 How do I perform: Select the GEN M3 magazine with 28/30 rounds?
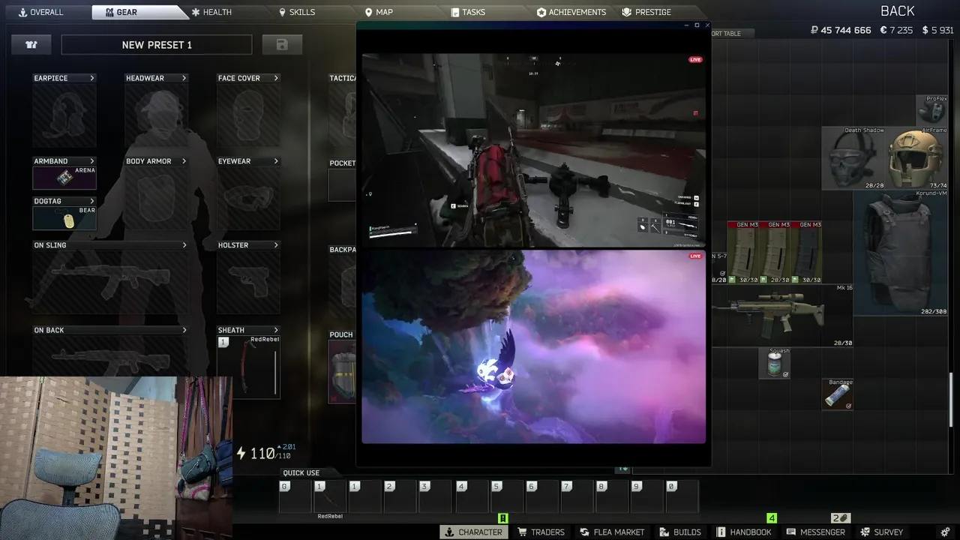tap(775, 253)
